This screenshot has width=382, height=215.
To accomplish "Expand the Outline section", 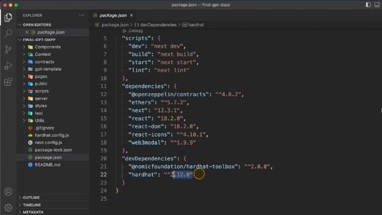I will pos(31,198).
